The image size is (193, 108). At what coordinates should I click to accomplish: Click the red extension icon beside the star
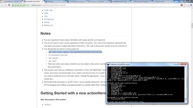click(182, 5)
